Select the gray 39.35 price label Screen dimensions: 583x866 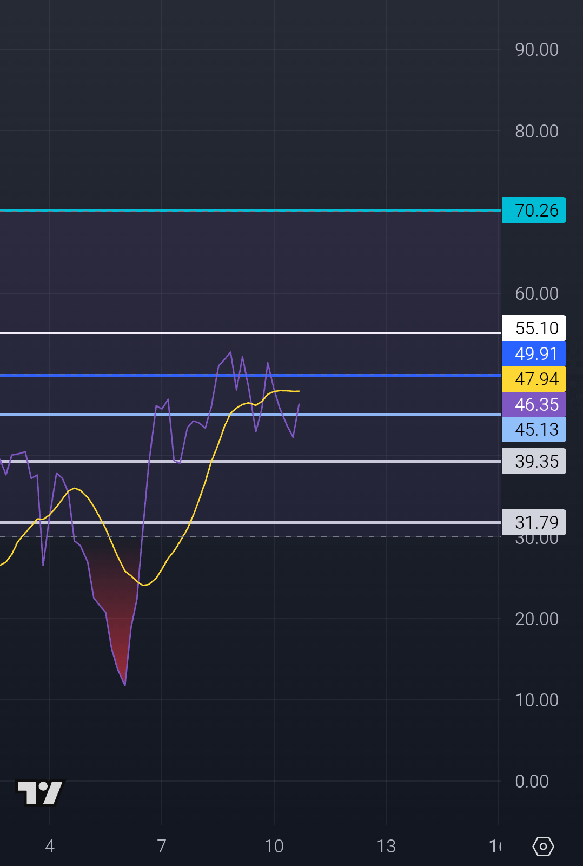[x=534, y=461]
